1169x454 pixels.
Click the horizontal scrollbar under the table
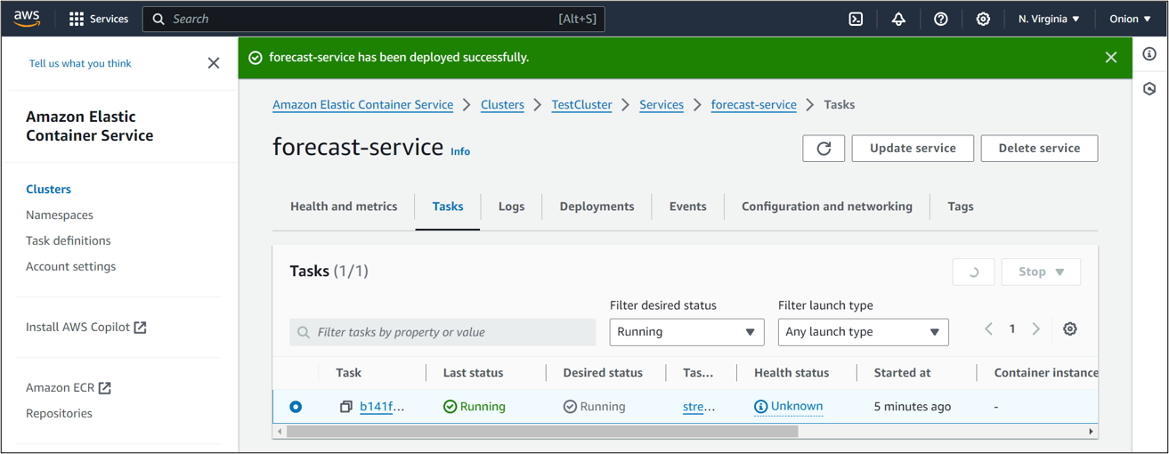(542, 432)
